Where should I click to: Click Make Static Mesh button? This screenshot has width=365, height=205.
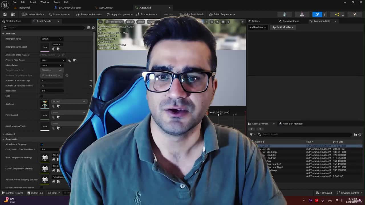[x=191, y=14]
